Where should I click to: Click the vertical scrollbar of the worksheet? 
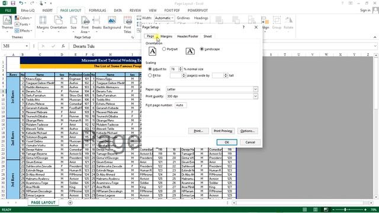(x=376, y=127)
